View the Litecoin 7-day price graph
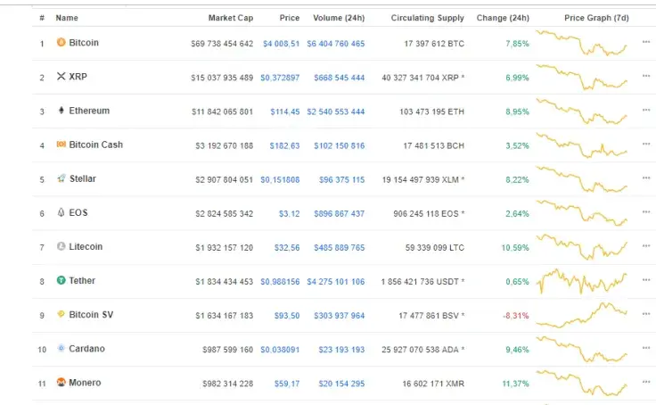 pyautogui.click(x=584, y=246)
